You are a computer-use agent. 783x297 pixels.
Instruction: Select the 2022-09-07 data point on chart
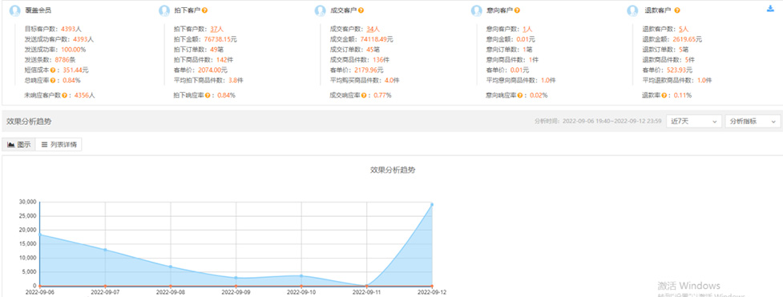click(105, 250)
